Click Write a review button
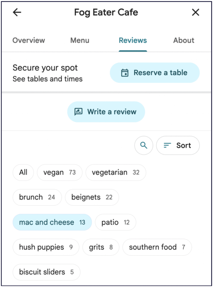The height and width of the screenshot is (287, 213). coord(106,112)
